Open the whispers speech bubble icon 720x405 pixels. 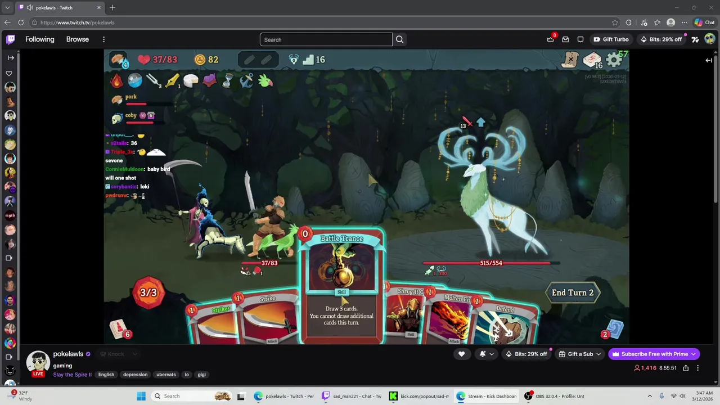(x=580, y=39)
